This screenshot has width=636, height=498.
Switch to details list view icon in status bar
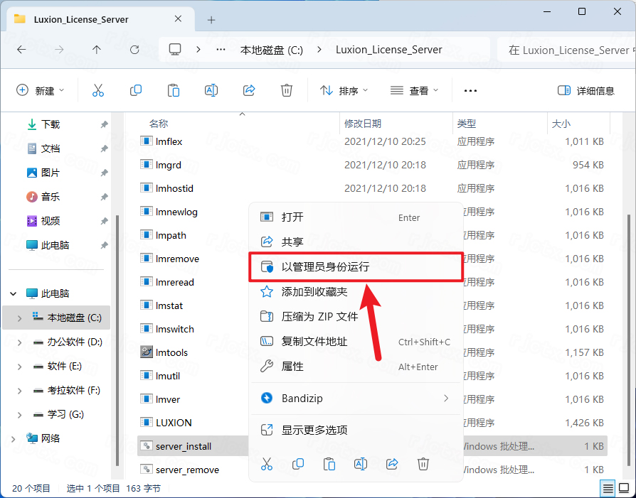[608, 489]
